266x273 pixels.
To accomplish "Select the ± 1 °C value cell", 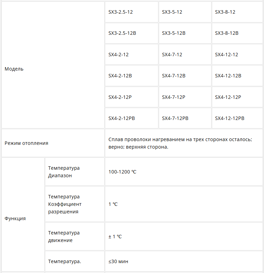I will (x=184, y=237).
